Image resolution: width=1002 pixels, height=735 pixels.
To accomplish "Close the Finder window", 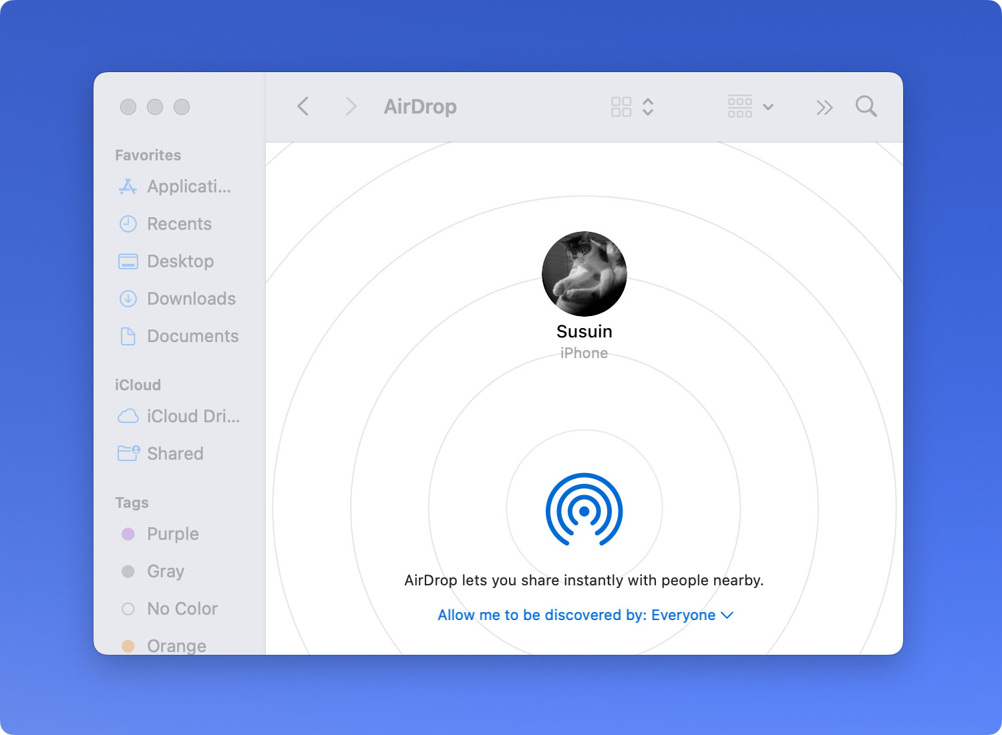I will tap(128, 107).
